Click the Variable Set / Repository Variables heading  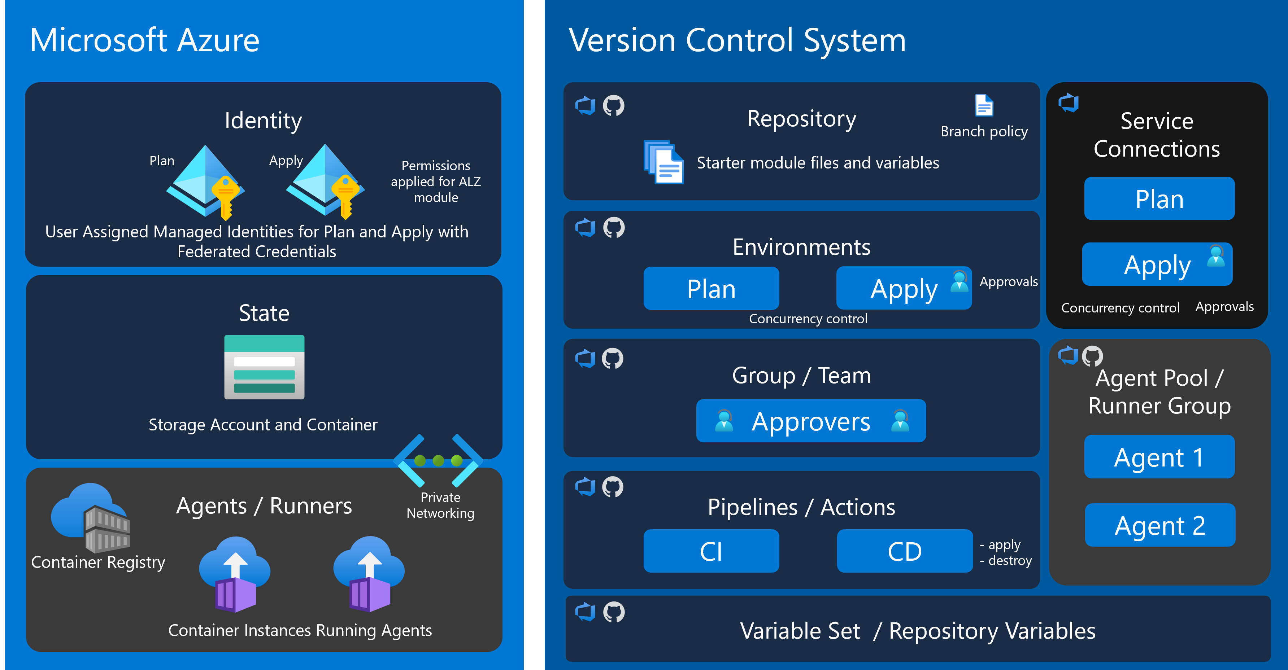[x=917, y=631]
